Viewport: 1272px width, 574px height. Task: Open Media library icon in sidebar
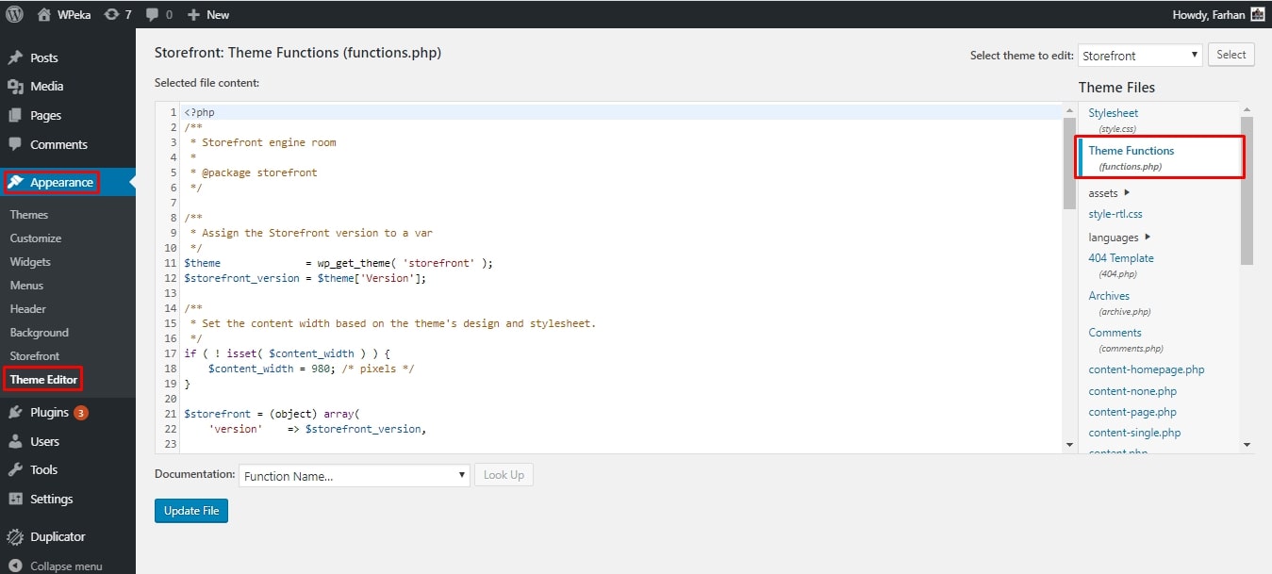(15, 87)
